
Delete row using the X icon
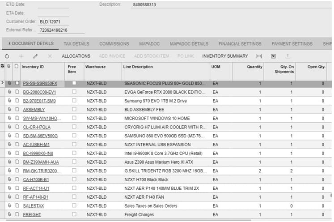click(x=50, y=56)
